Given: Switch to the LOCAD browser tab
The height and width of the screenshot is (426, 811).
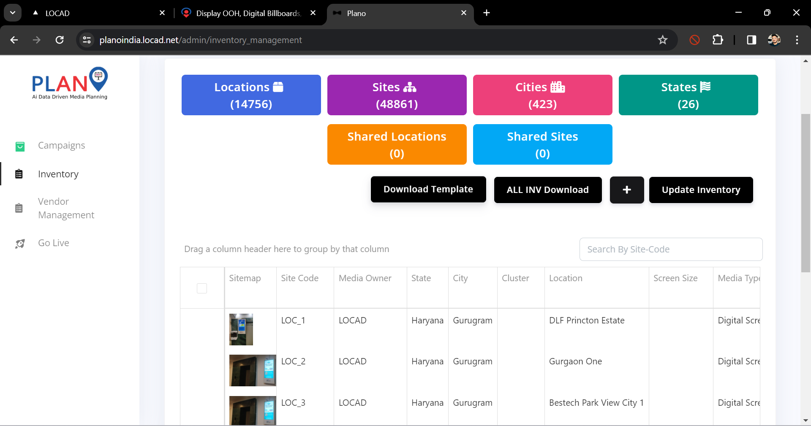Looking at the screenshot, I should [x=97, y=13].
